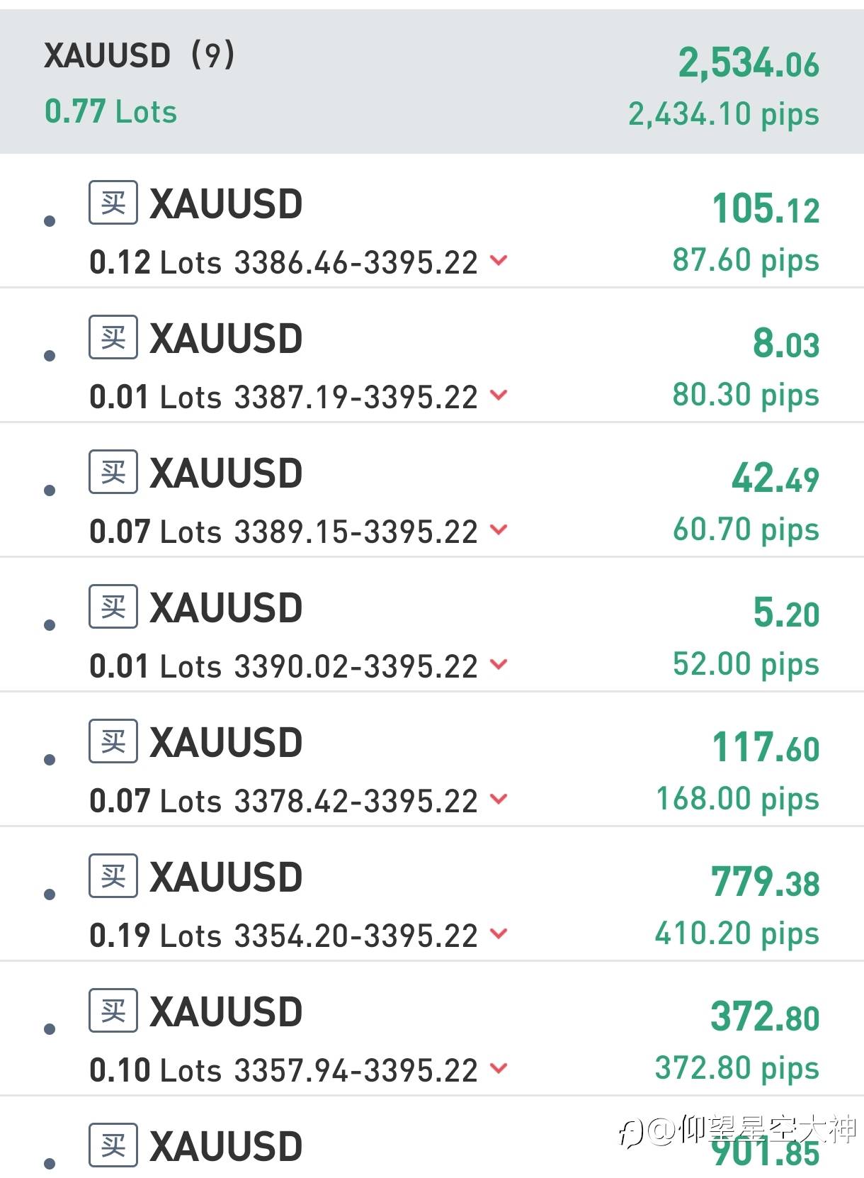This screenshot has height=1178, width=864.
Task: Select the 779.38 profit amount
Action: (766, 882)
